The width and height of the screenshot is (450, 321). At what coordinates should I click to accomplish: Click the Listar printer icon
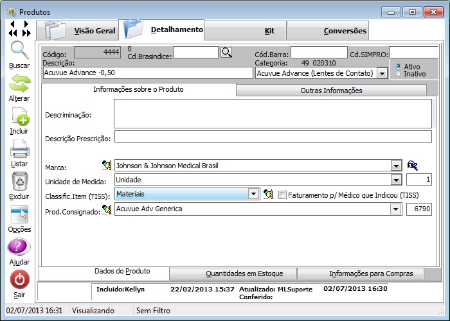pos(19,150)
